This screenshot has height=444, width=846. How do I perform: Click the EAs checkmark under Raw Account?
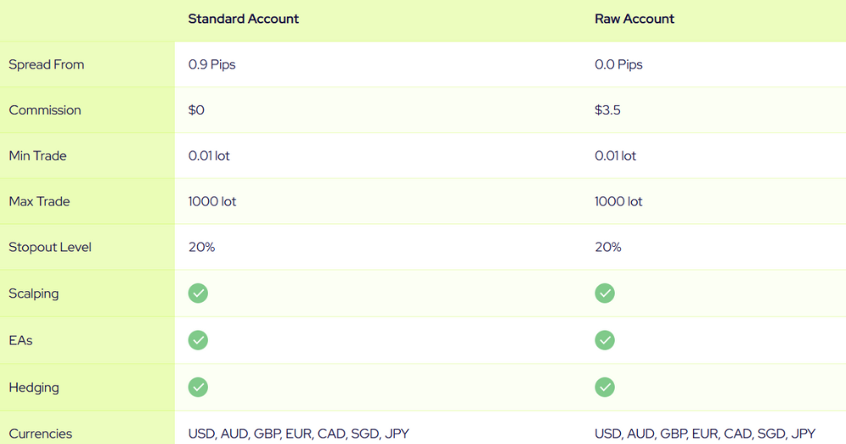(604, 340)
